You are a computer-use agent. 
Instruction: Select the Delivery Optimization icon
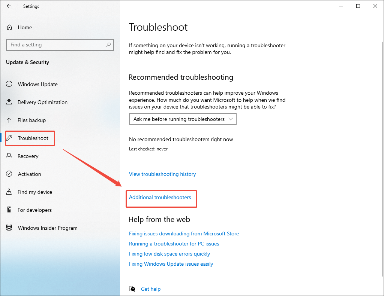pyautogui.click(x=9, y=102)
